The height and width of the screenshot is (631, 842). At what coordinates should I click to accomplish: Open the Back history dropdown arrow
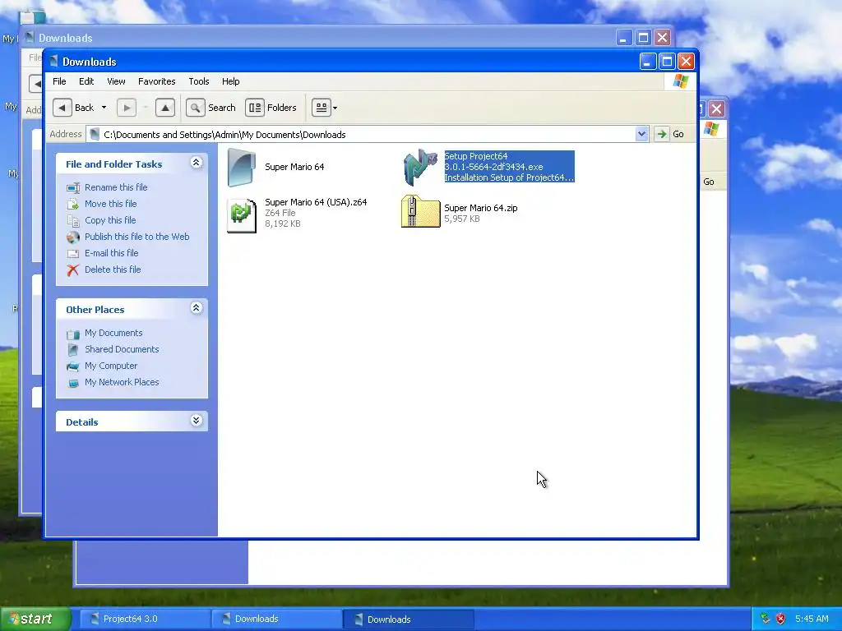point(104,108)
